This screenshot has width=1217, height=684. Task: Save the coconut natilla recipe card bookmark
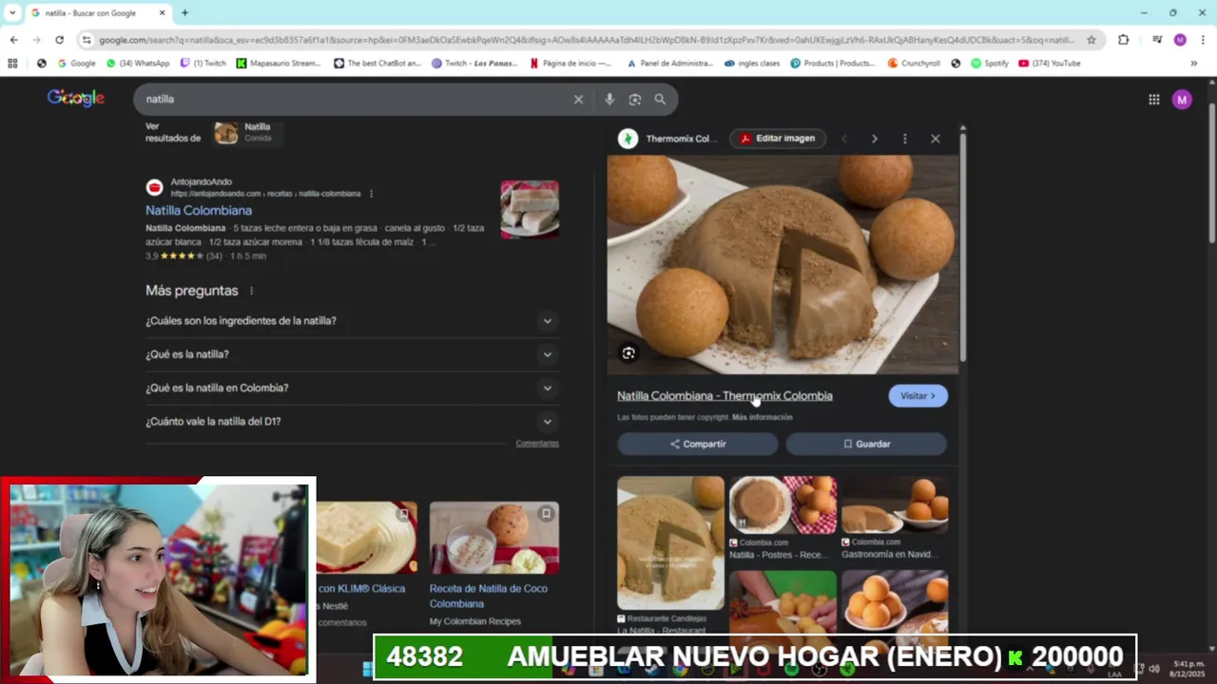point(546,514)
